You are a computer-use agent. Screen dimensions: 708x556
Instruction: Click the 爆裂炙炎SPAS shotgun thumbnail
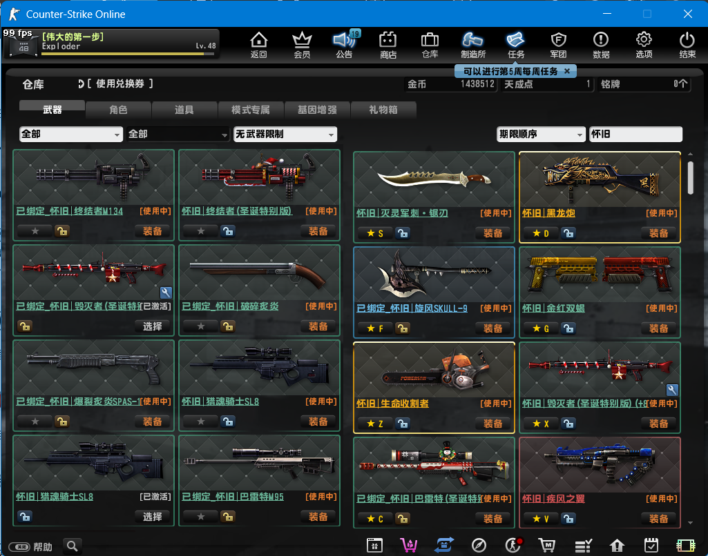93,368
